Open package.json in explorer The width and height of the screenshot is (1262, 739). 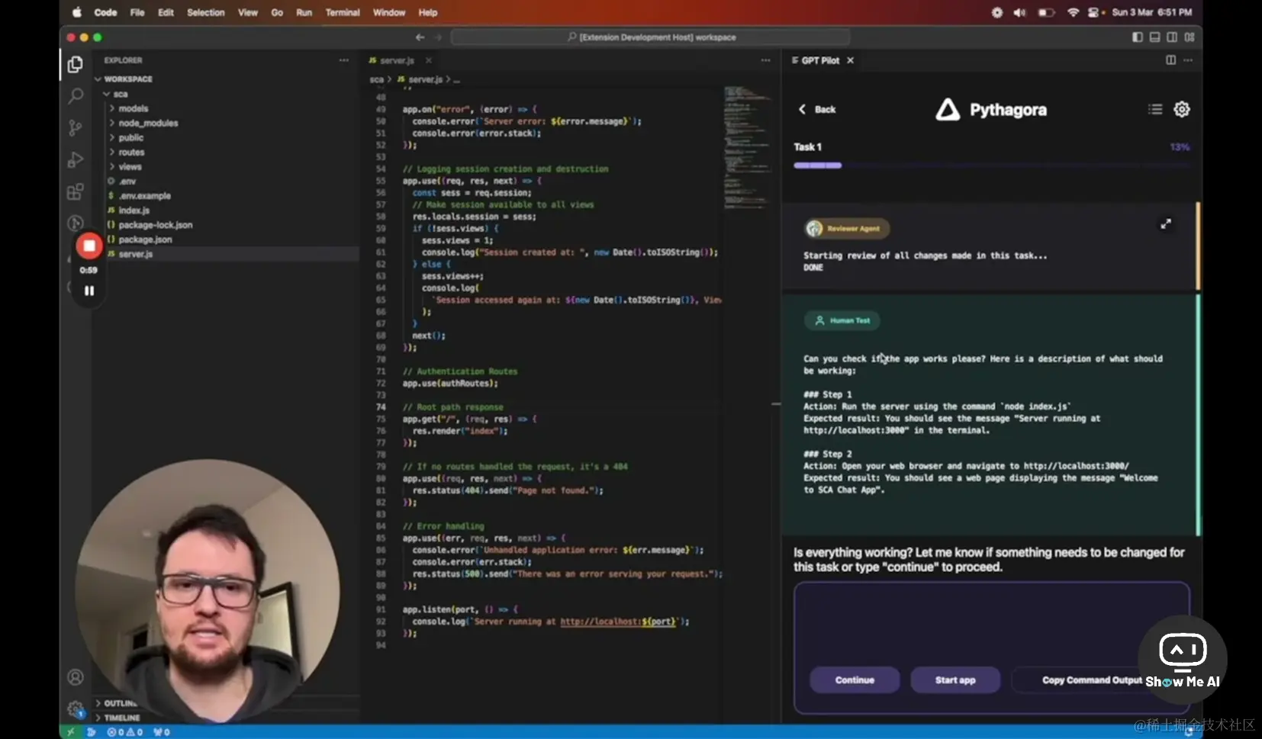tap(145, 239)
